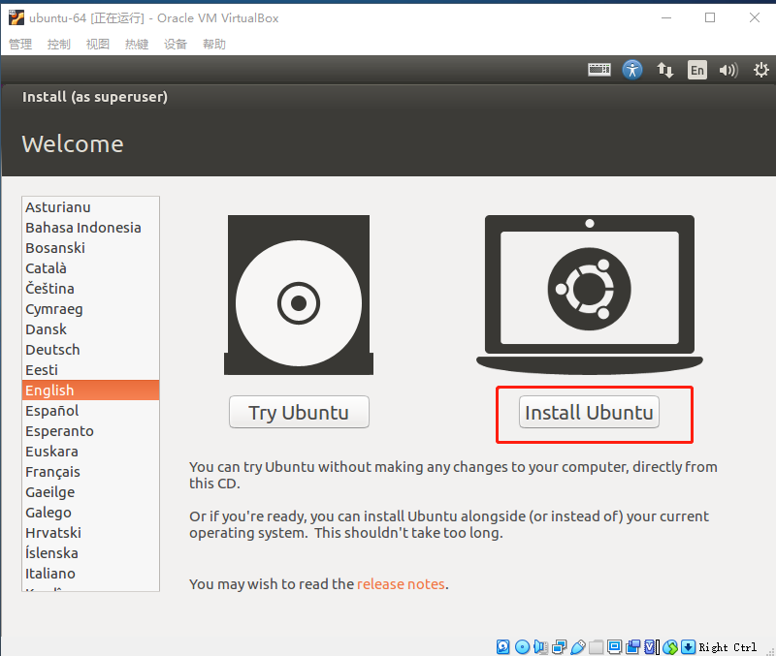Image resolution: width=776 pixels, height=656 pixels.
Task: Select Čeština in the language list
Action: coord(90,288)
